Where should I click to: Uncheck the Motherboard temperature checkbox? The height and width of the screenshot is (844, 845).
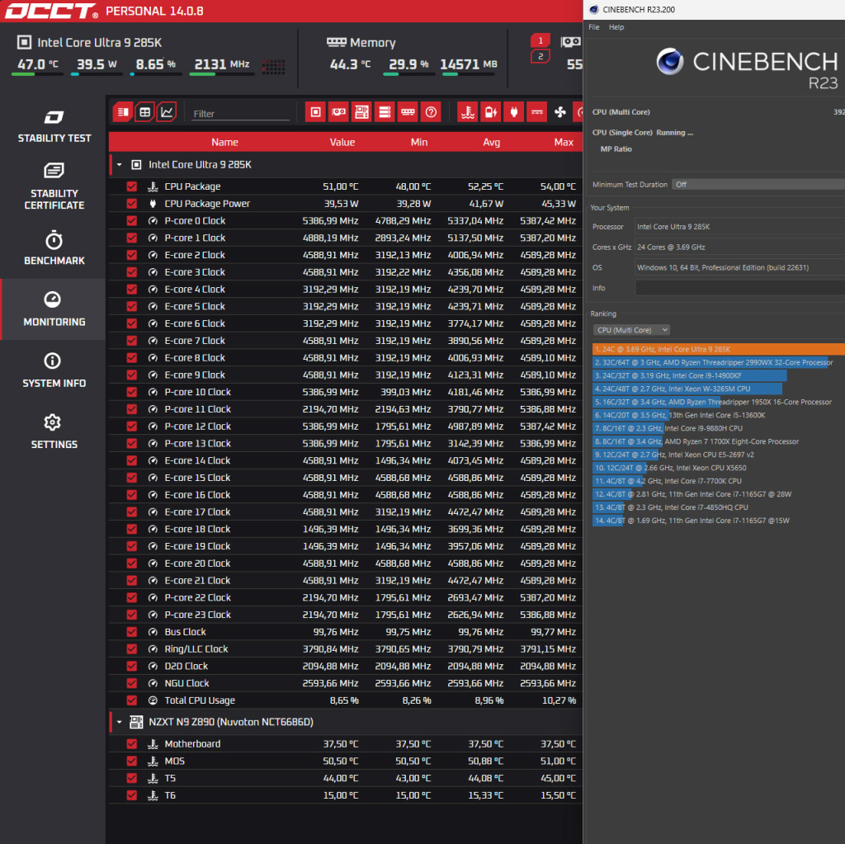tap(131, 743)
